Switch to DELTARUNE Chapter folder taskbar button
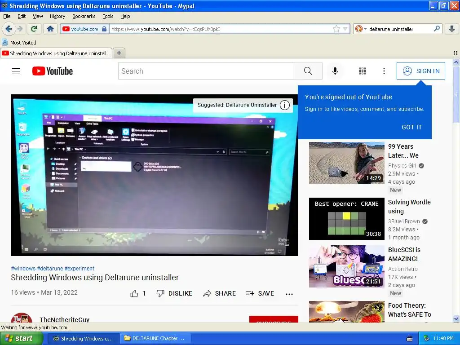Screen dimensions: 460x345 (x=155, y=338)
